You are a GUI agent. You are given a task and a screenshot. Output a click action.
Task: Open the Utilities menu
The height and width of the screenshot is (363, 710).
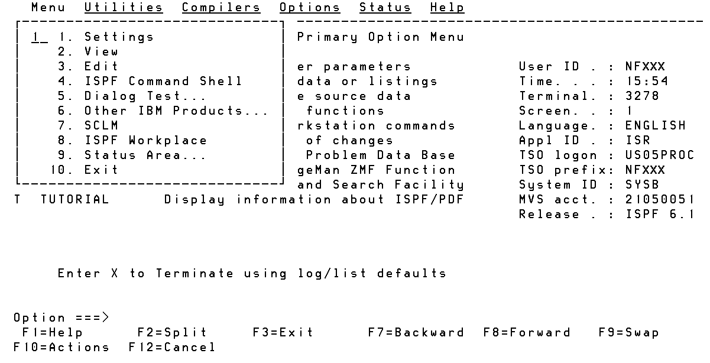[x=123, y=7]
